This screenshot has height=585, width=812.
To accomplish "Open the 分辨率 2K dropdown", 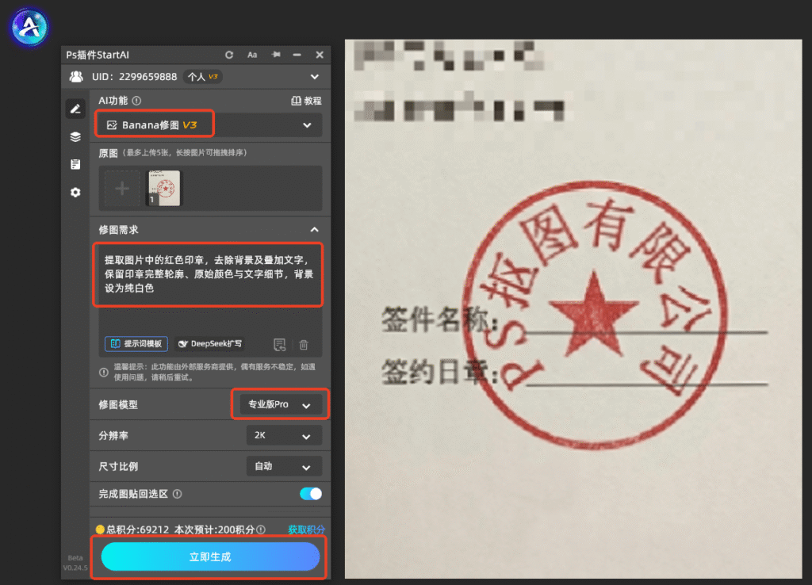I will coord(284,435).
